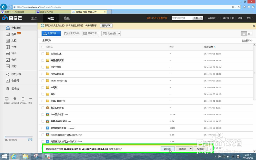Viewport: 256px width, 160px height.
Task: Check the box for 软件大汇集 folder
Action: click(x=43, y=54)
